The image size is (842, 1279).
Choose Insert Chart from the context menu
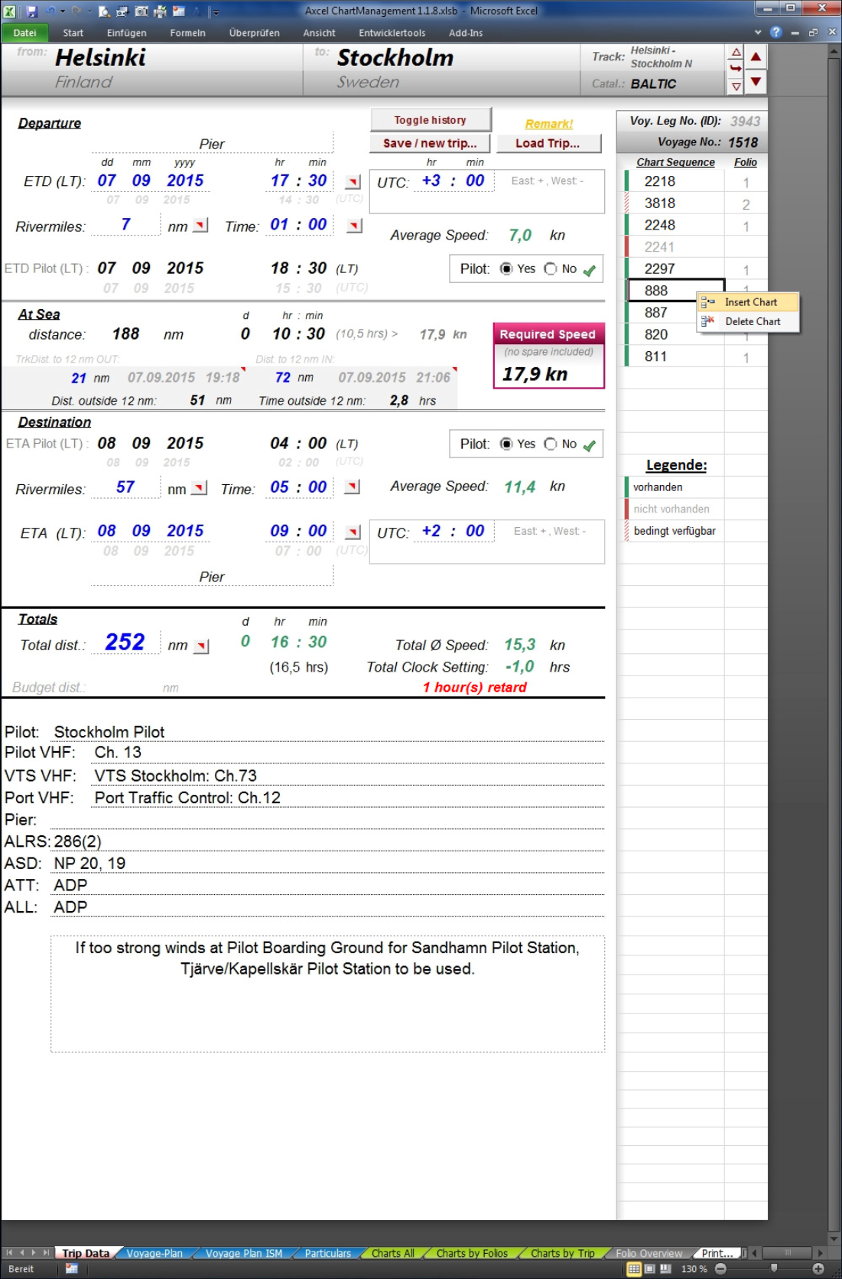click(750, 302)
